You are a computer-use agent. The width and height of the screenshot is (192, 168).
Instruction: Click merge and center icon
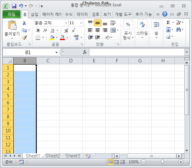[113, 30]
